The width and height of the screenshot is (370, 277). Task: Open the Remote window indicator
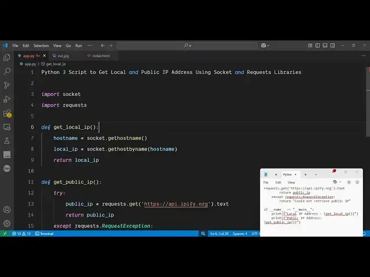pyautogui.click(x=5, y=233)
